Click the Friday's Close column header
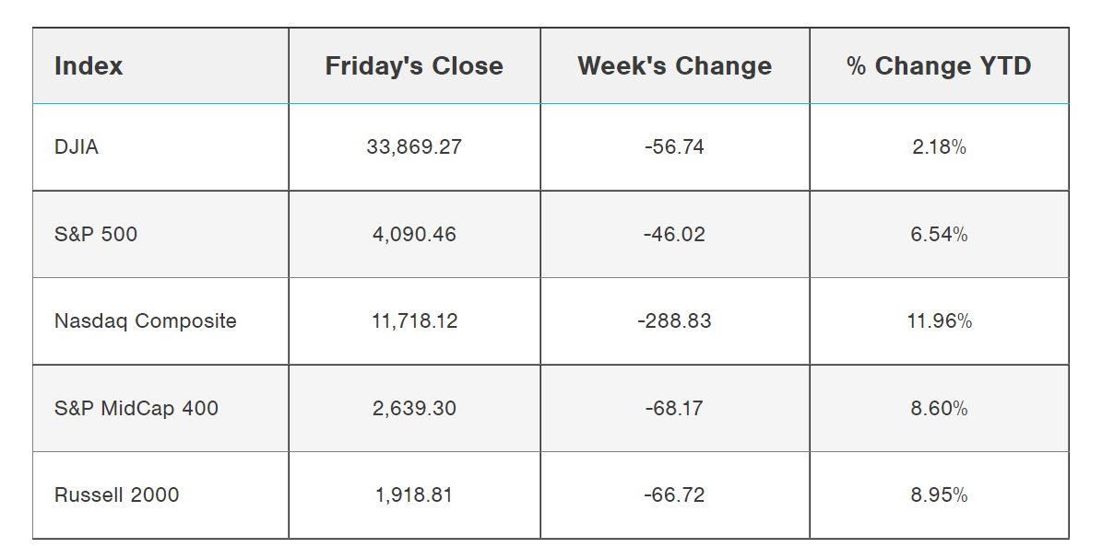 click(x=414, y=66)
